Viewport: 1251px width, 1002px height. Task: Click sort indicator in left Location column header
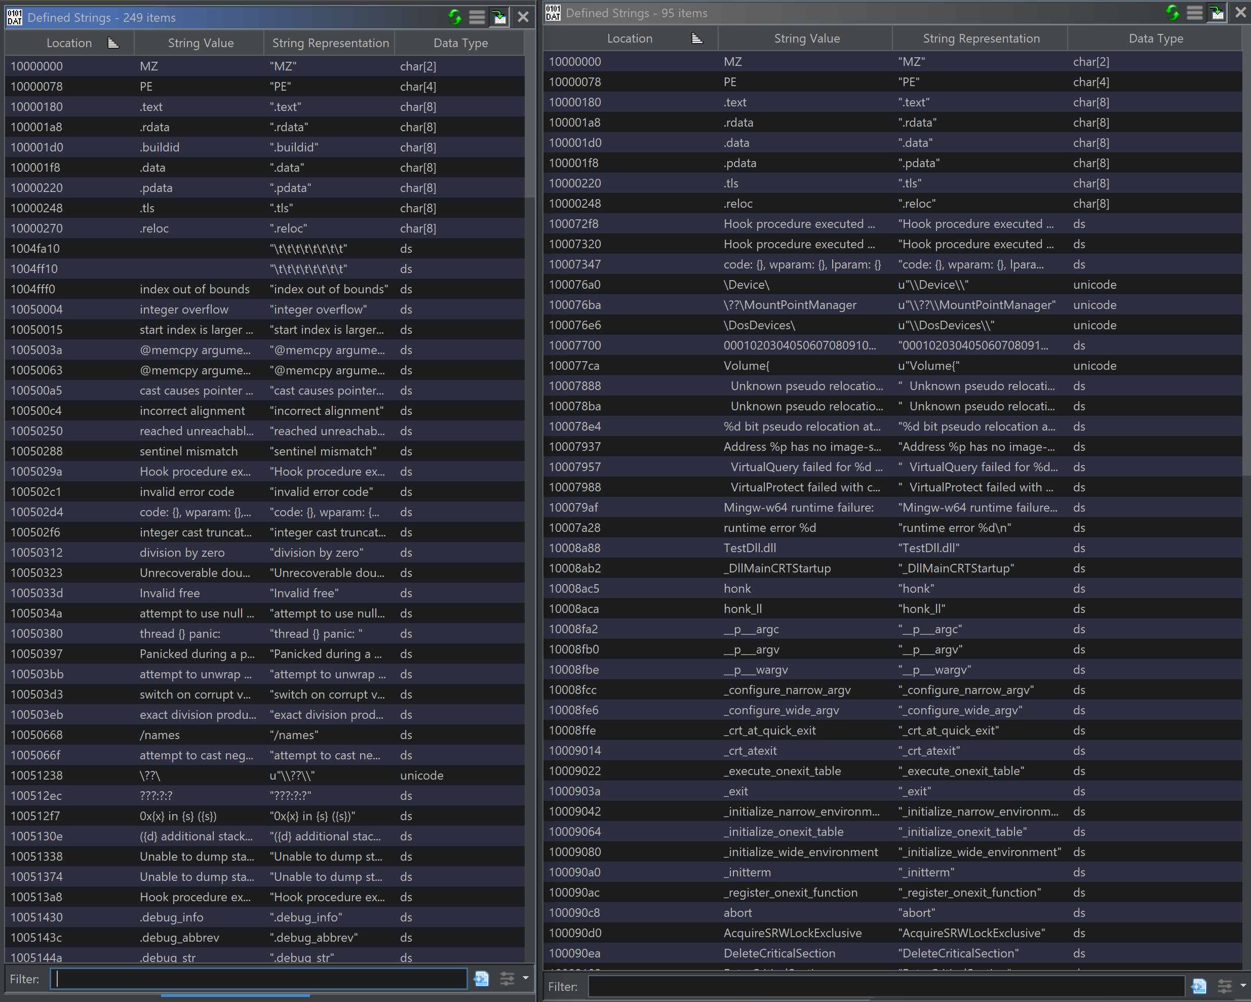[113, 43]
